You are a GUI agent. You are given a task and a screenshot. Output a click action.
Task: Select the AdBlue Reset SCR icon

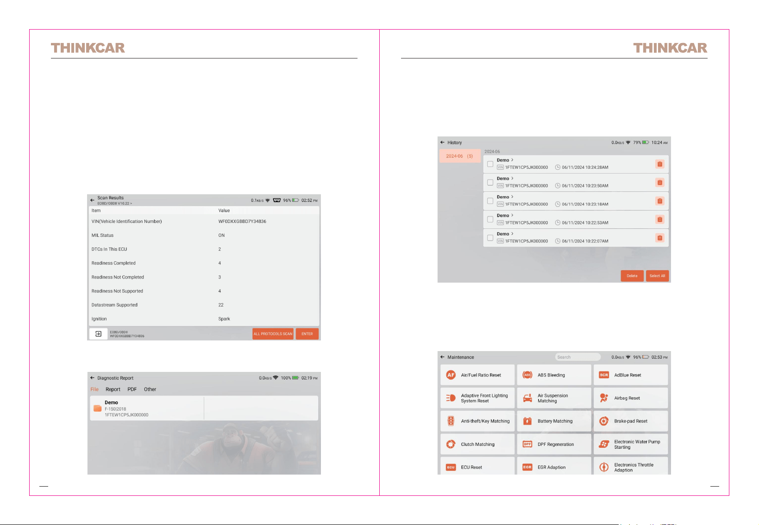coord(604,375)
